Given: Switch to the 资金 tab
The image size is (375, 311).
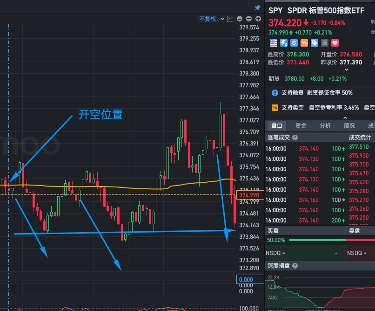Looking at the screenshot, I should pyautogui.click(x=301, y=125).
